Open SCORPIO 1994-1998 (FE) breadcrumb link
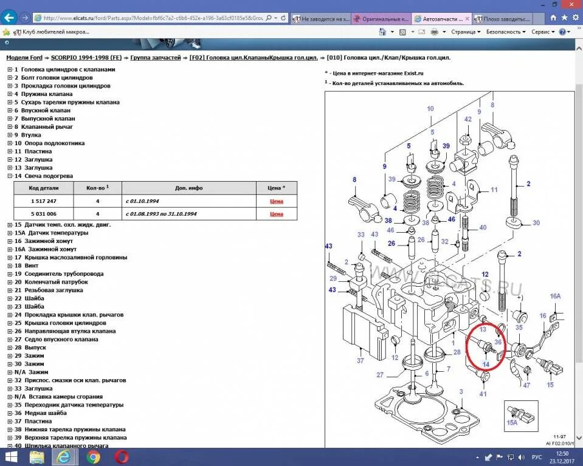583x466 pixels. [x=86, y=58]
